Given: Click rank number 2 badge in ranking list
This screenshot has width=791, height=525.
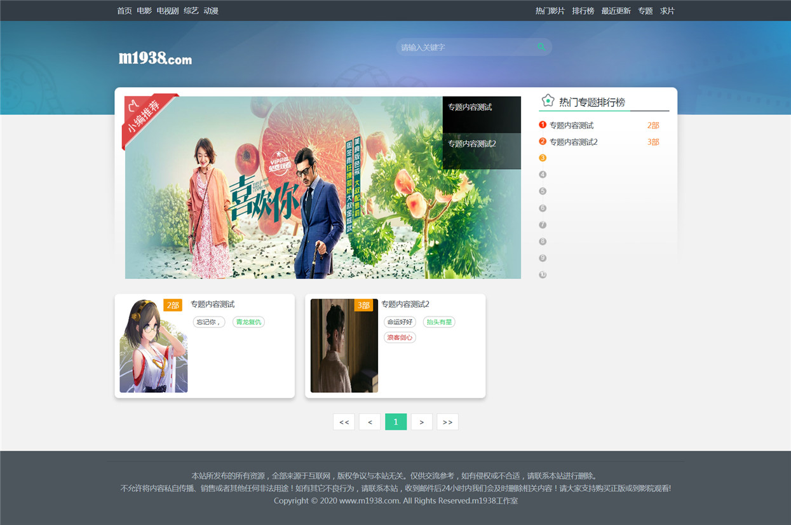Looking at the screenshot, I should 543,141.
